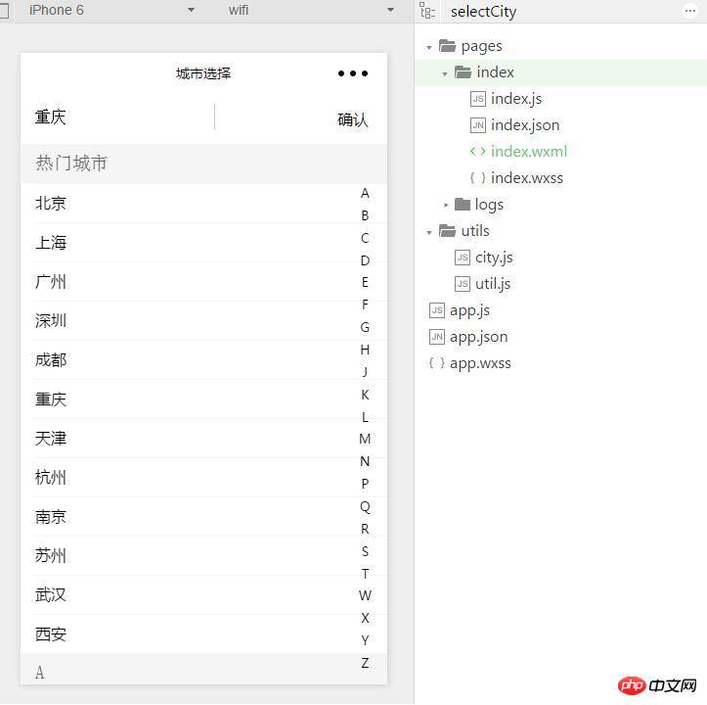Select 北京 from hot cities list

pyautogui.click(x=51, y=204)
